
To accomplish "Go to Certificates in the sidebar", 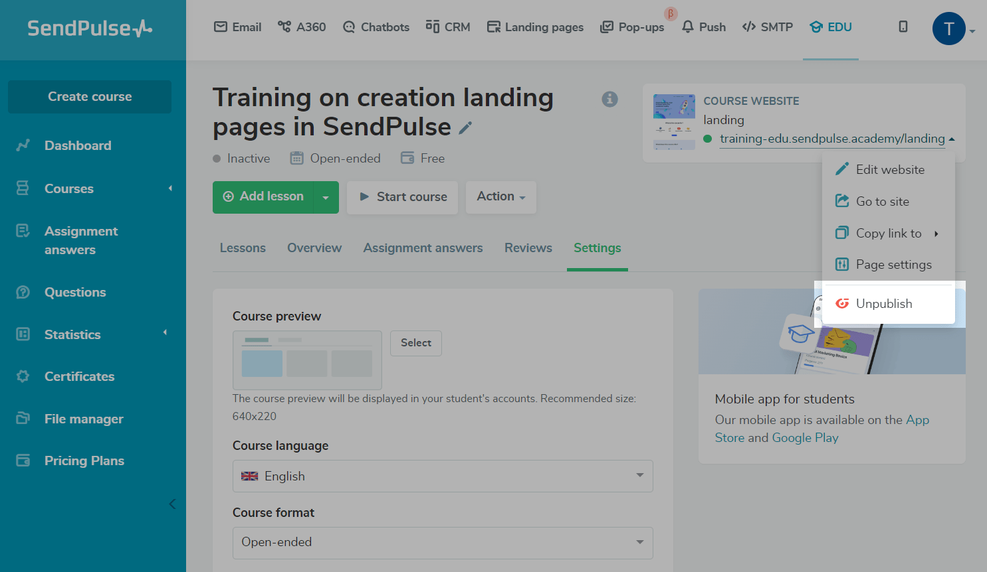I will click(x=79, y=376).
